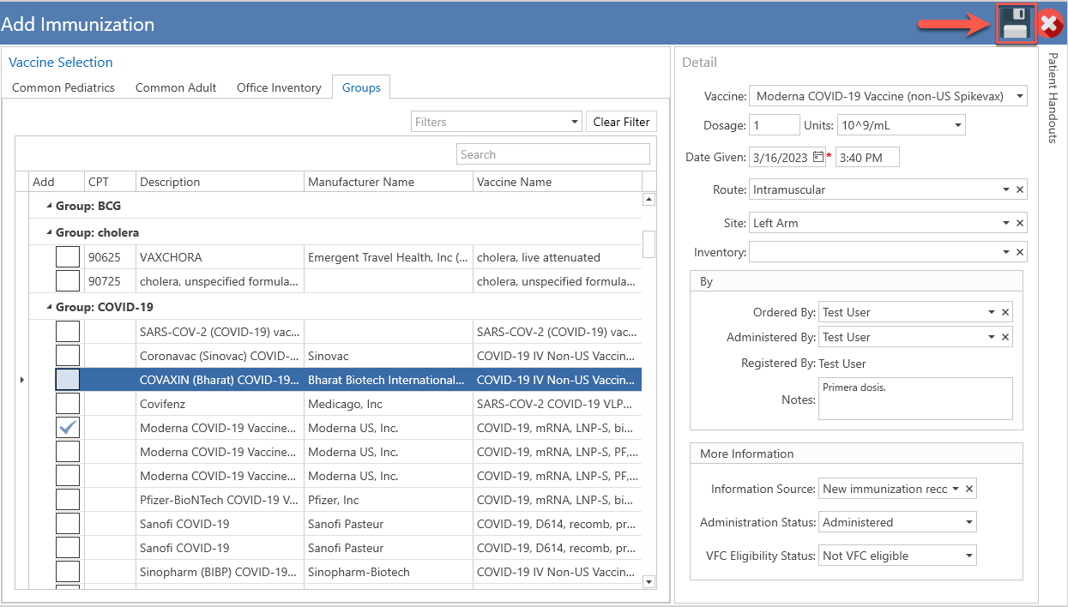Clear the Route field with its X icon
This screenshot has height=607, width=1068.
1020,189
